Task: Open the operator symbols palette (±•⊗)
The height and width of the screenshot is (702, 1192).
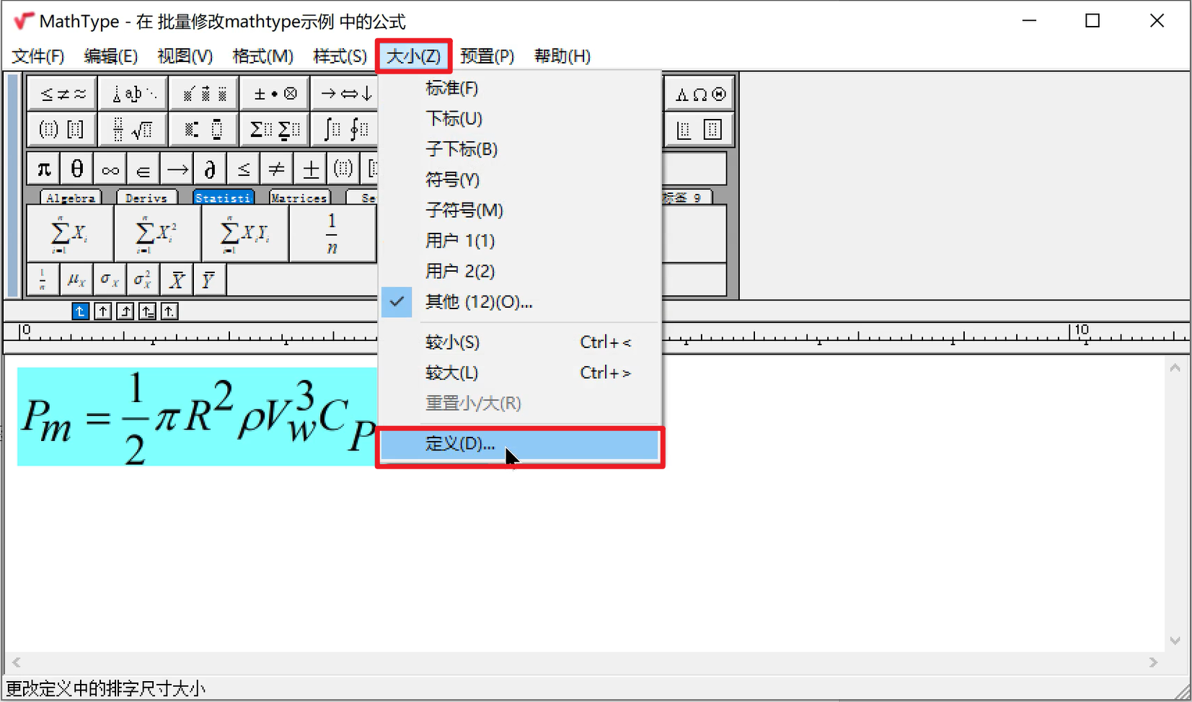Action: click(275, 94)
